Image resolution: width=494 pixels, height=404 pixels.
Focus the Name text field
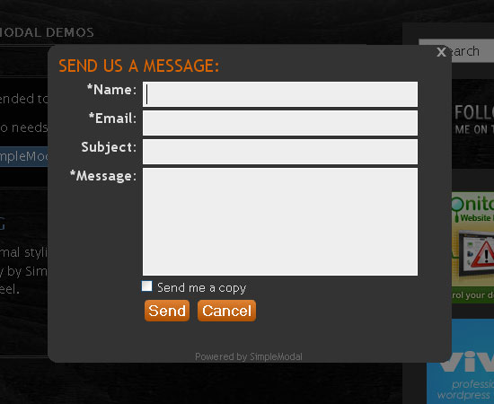click(x=280, y=94)
